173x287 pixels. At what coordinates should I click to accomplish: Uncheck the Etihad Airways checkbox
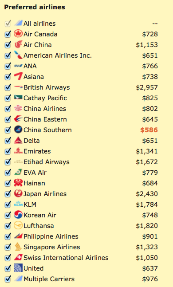pyautogui.click(x=8, y=162)
